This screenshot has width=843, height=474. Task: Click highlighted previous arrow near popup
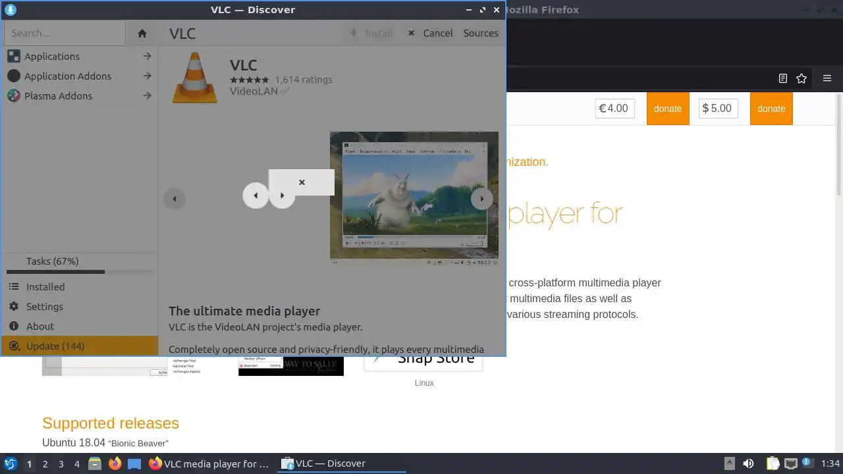tap(256, 196)
